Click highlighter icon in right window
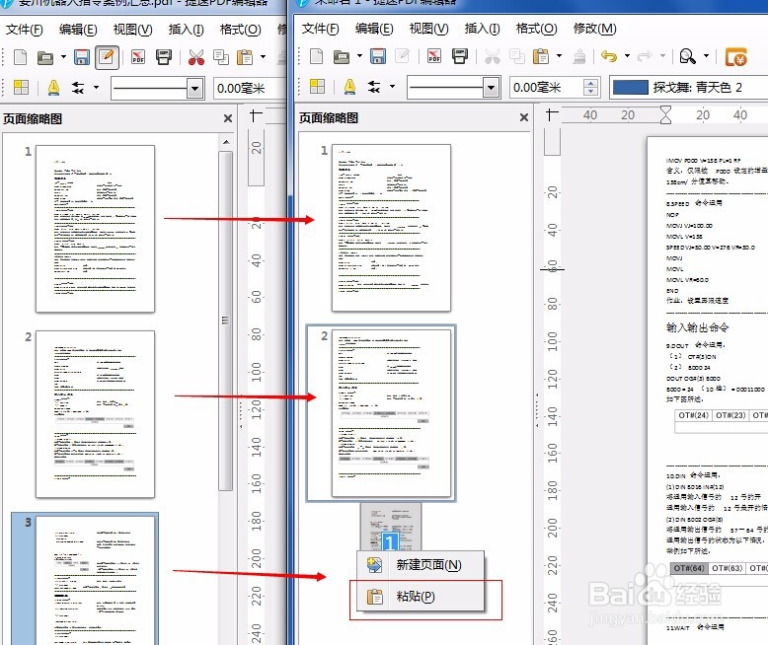The image size is (768, 645). point(349,87)
